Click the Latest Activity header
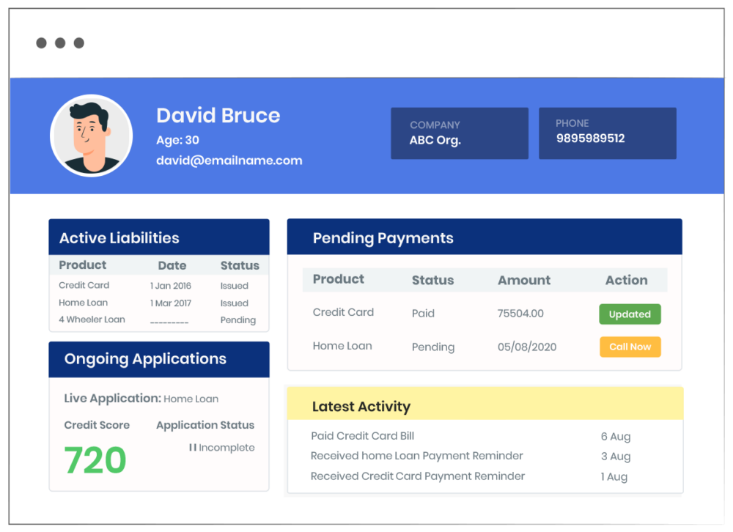 point(361,407)
